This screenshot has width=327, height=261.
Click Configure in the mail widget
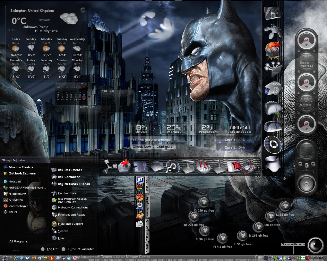[165, 147]
